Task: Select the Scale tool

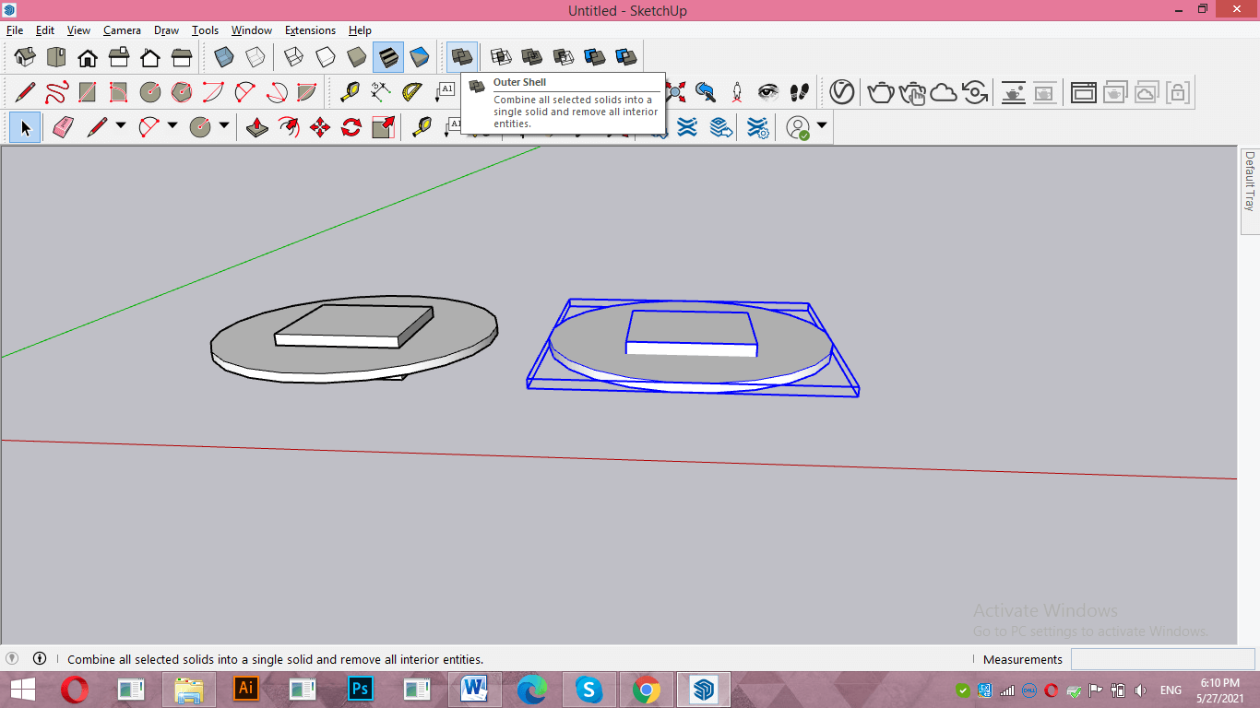Action: (383, 127)
